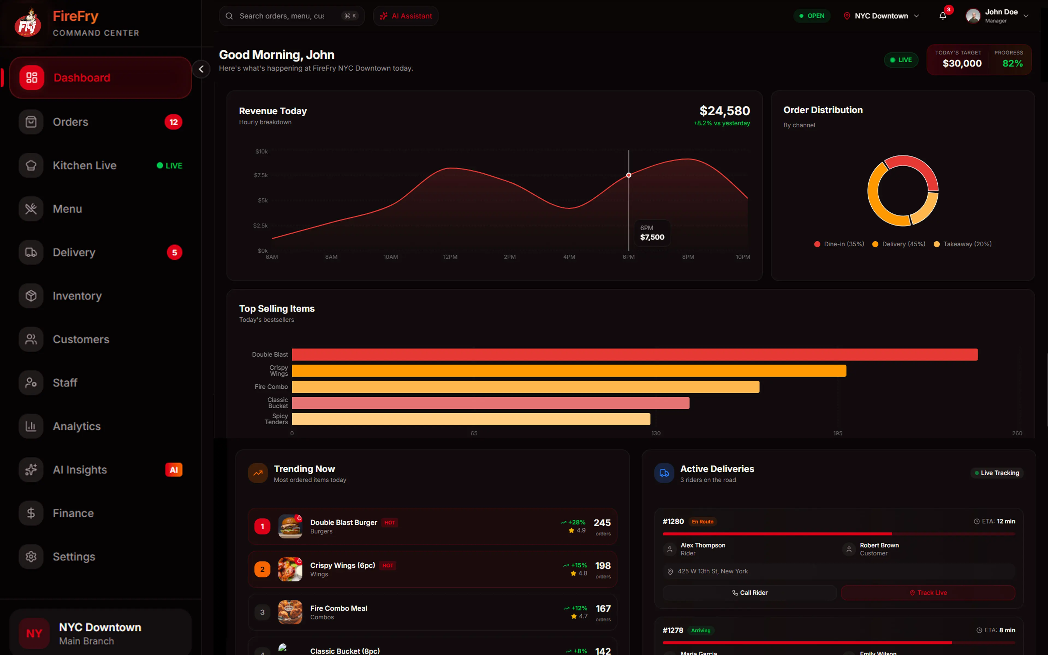Screen dimensions: 1048x655
Task: Click the Dine-in legend color dot
Action: click(817, 244)
